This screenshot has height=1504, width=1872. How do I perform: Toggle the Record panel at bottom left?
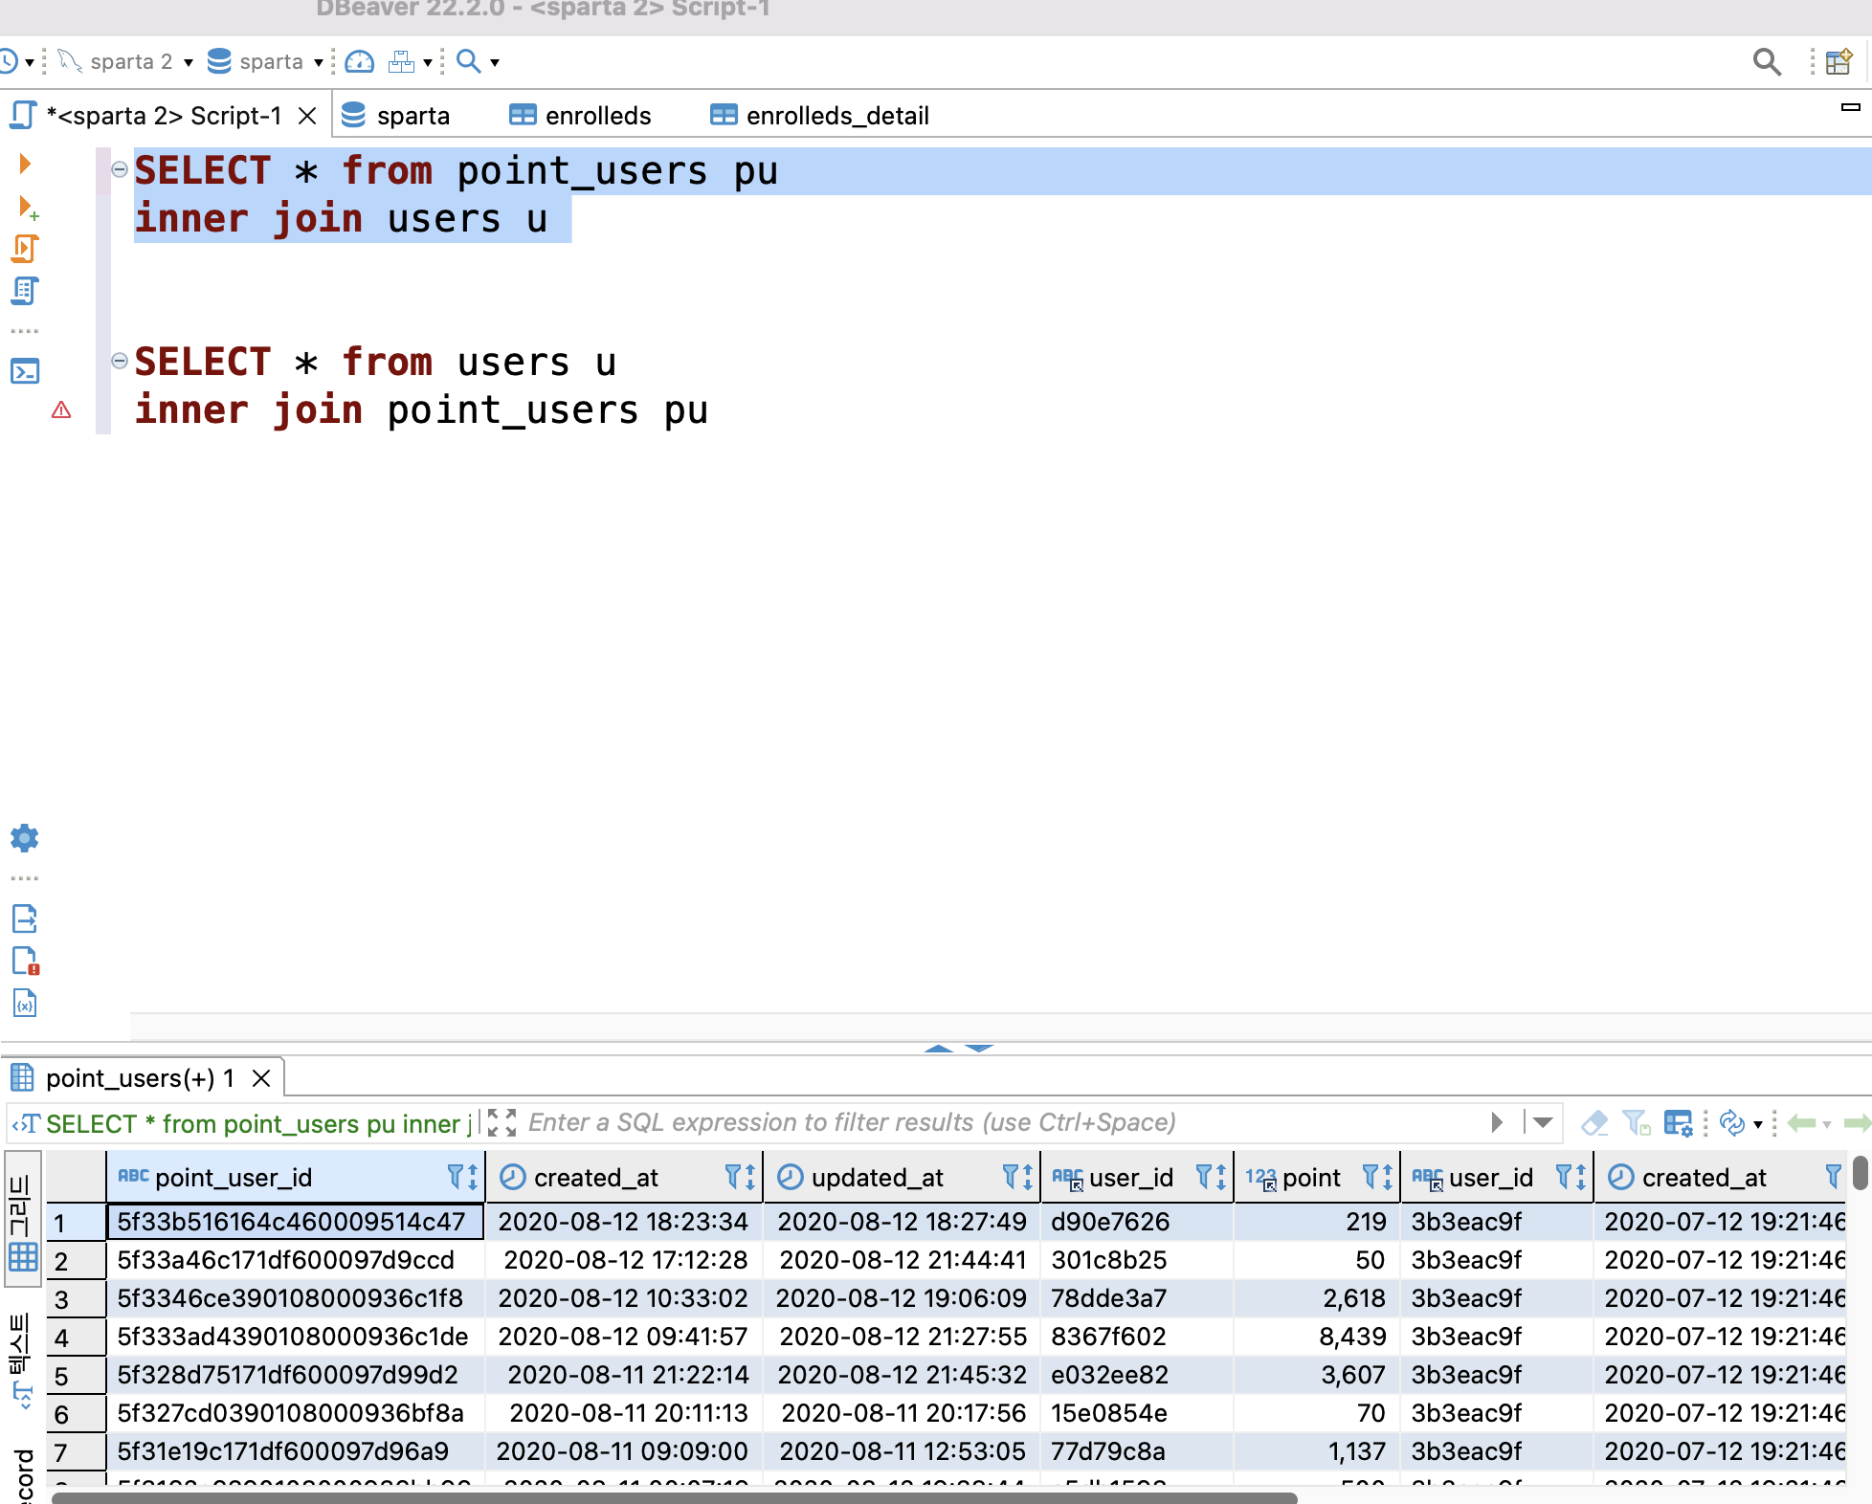click(x=23, y=1475)
